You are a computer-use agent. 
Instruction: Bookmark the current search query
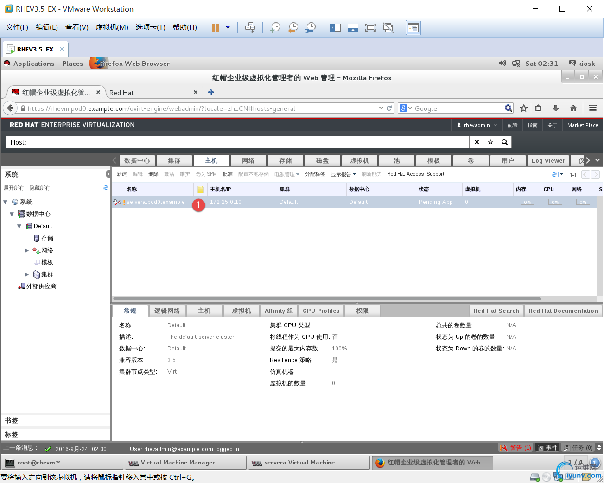point(490,142)
